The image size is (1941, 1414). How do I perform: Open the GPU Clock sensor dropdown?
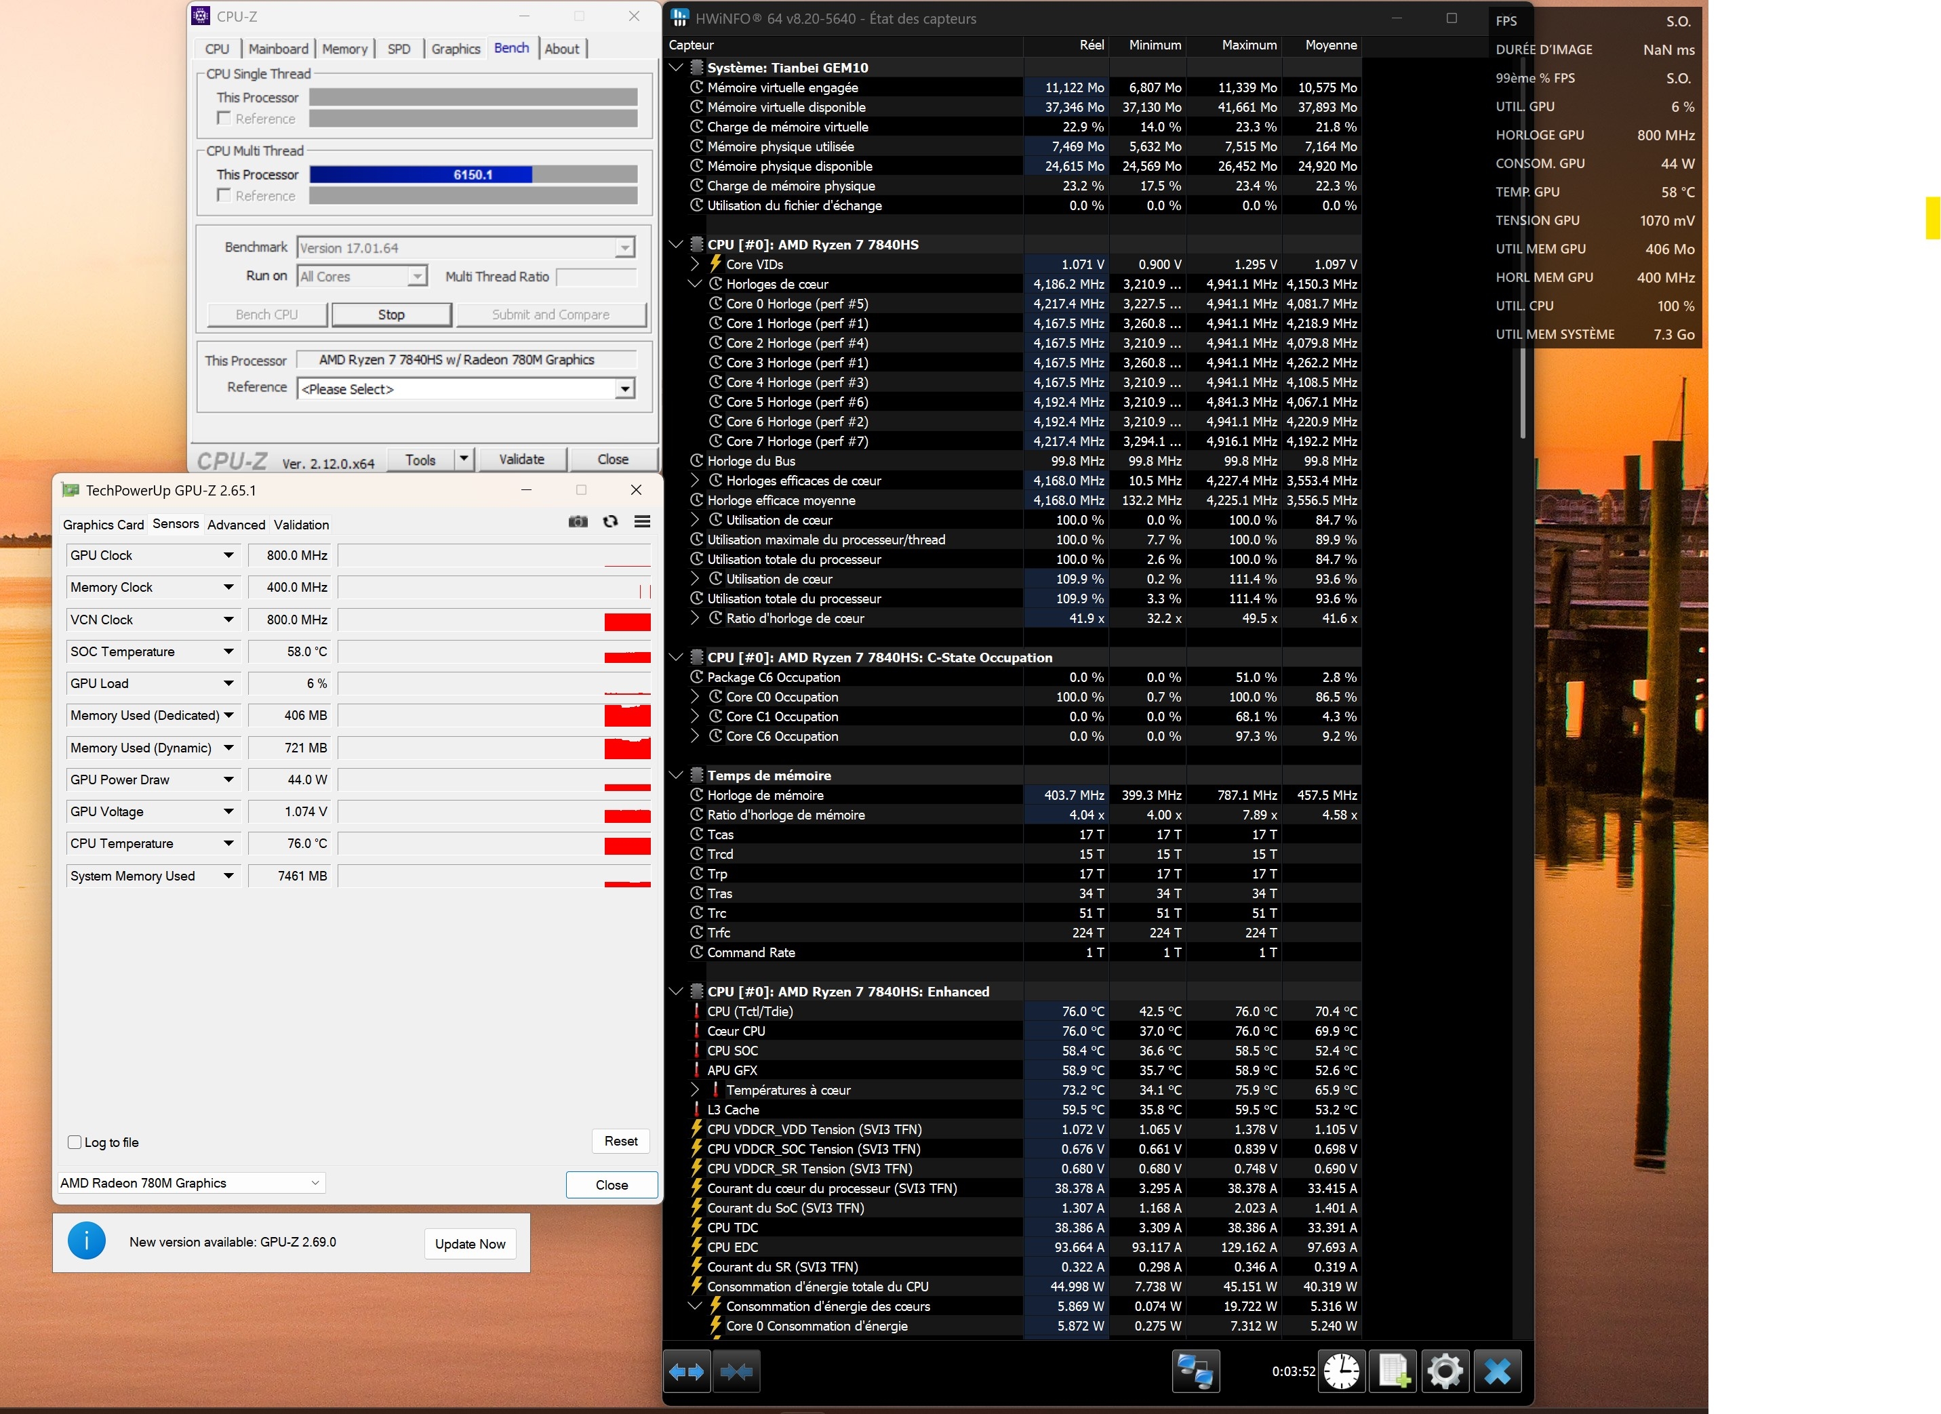click(x=228, y=556)
